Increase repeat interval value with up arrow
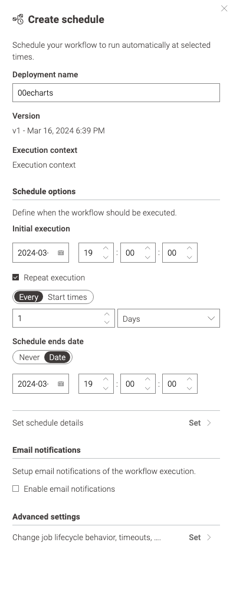The width and height of the screenshot is (233, 598). click(107, 314)
